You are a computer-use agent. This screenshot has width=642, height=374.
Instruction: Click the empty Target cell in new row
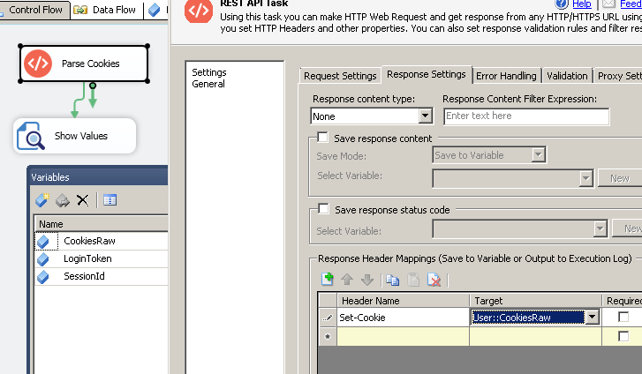(x=535, y=337)
